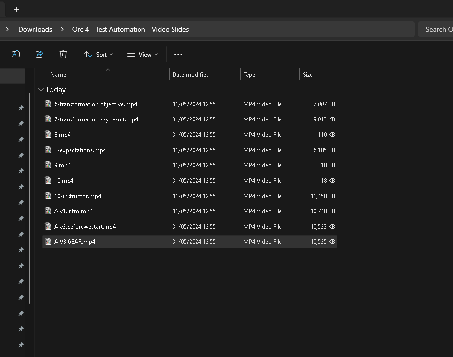This screenshot has width=453, height=357.
Task: Click the Delete trash icon
Action: click(63, 54)
